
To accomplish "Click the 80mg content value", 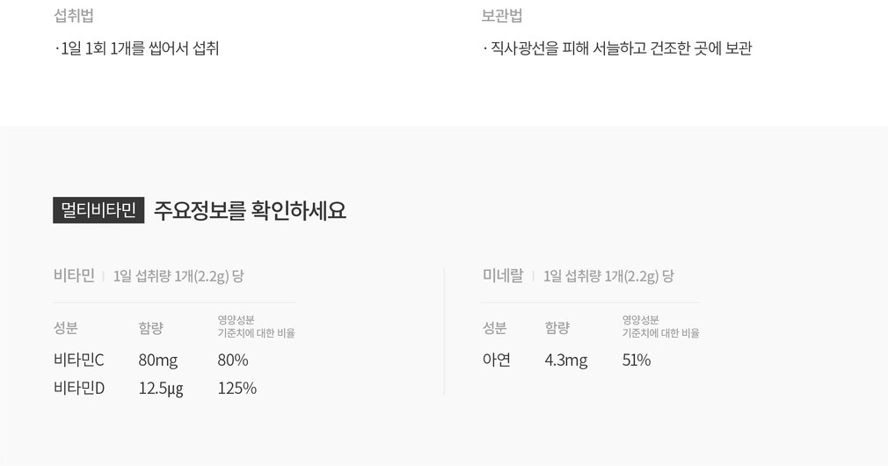I will [x=158, y=360].
